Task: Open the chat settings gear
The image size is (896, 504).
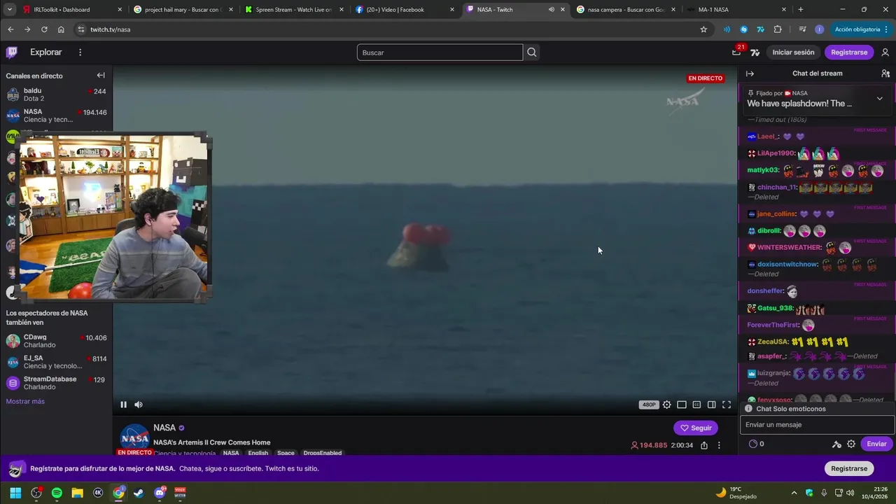Action: [x=851, y=444]
